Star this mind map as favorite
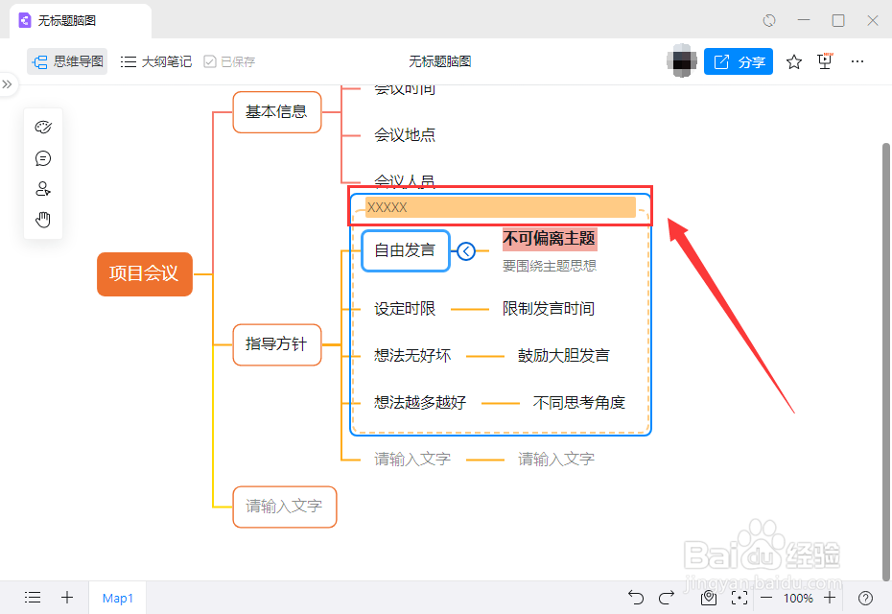Viewport: 892px width, 614px height. (793, 60)
